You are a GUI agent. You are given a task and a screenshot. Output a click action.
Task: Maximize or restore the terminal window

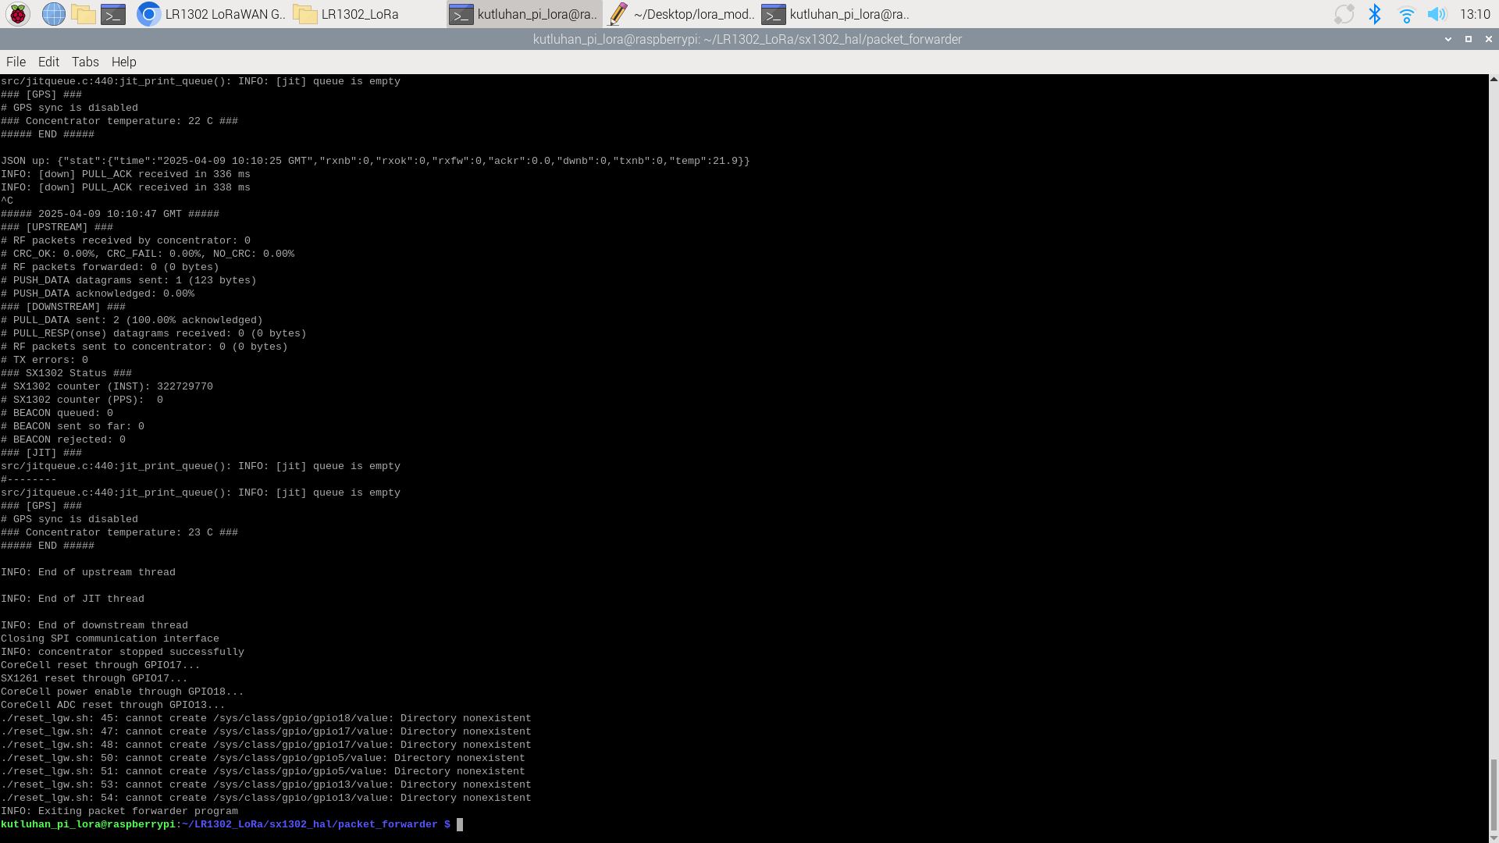(x=1469, y=39)
